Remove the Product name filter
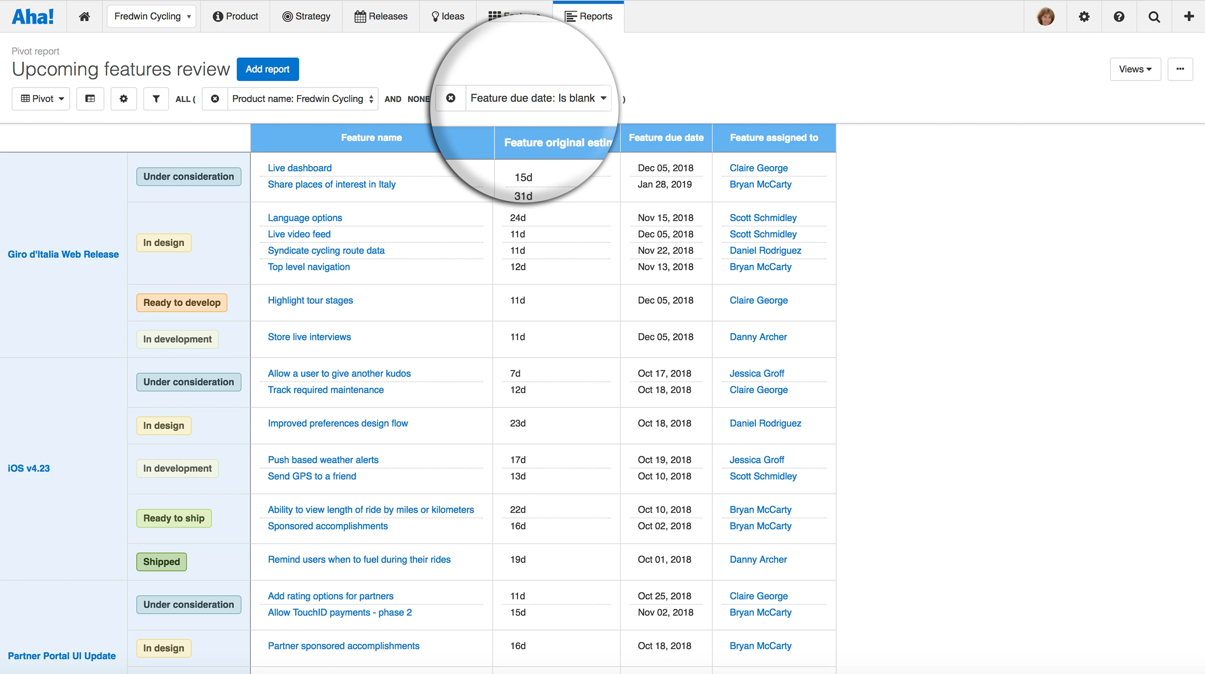The width and height of the screenshot is (1205, 674). point(215,99)
